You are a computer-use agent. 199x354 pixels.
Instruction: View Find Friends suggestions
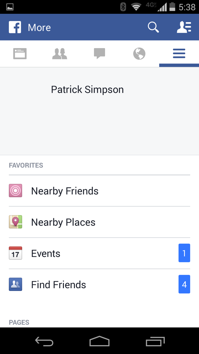[58, 284]
